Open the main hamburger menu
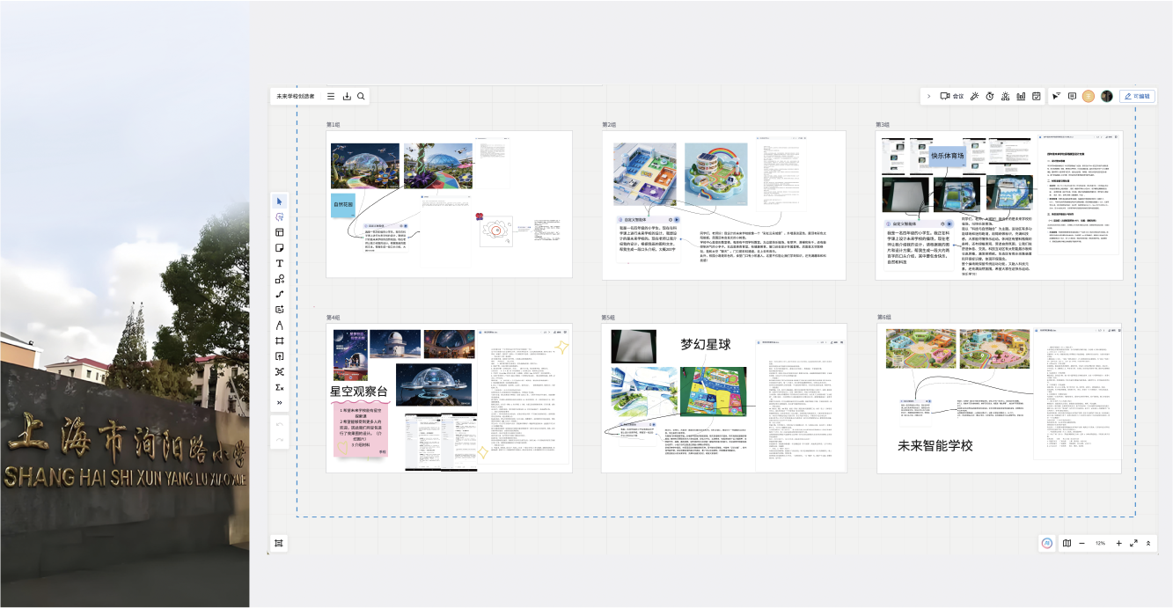 coord(331,96)
